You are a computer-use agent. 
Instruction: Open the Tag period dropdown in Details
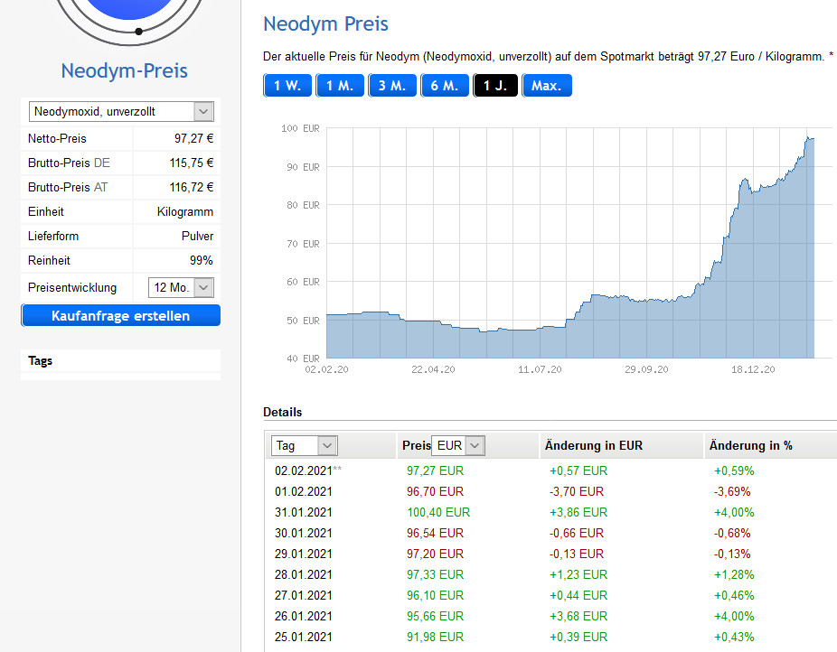coord(305,445)
